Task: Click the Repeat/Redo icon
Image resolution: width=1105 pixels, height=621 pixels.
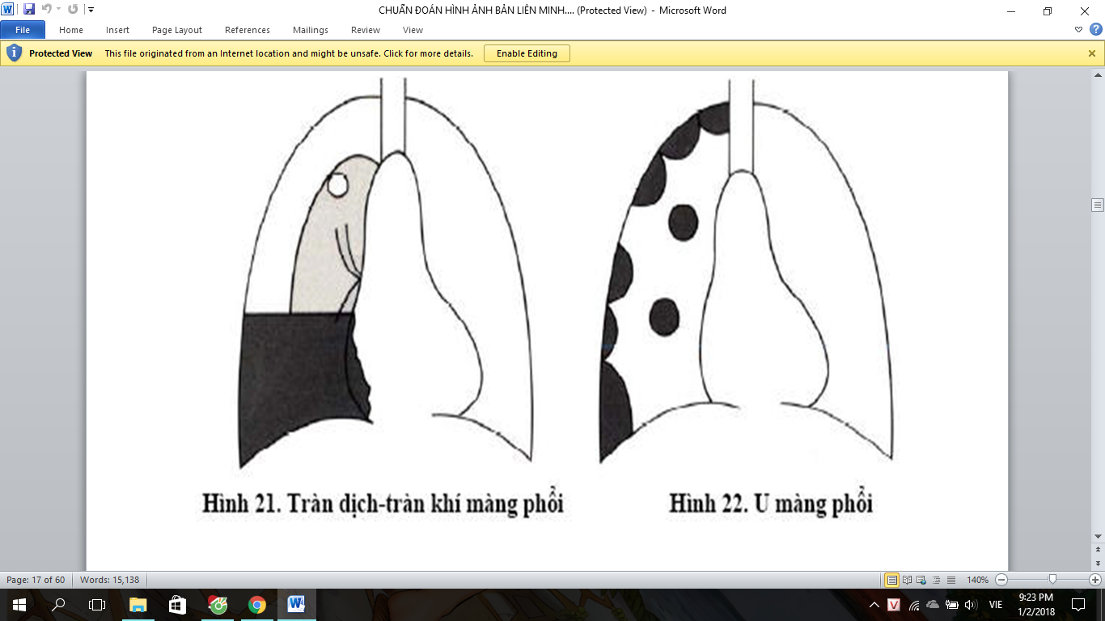Action: pos(73,10)
